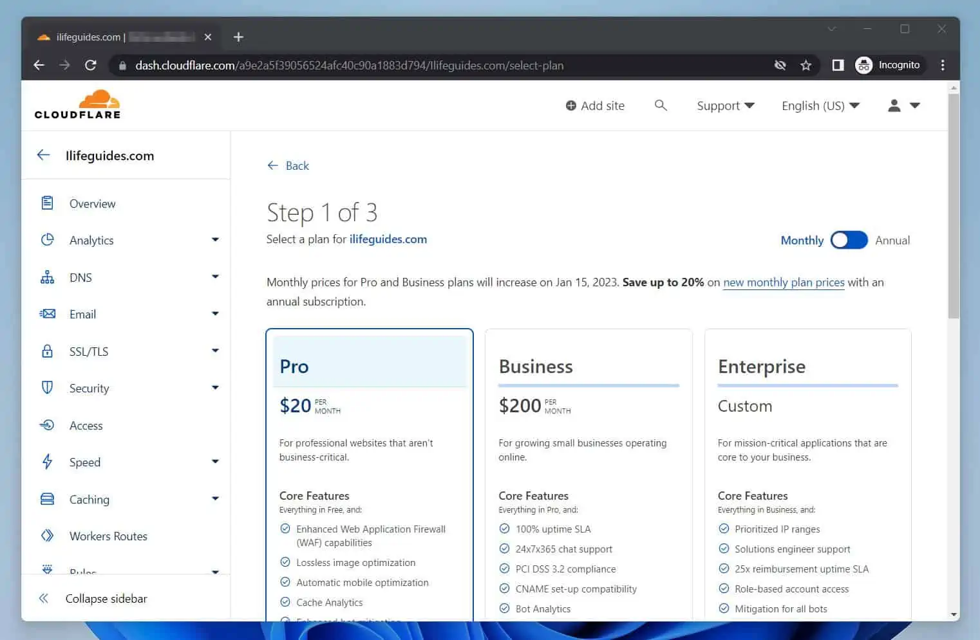The height and width of the screenshot is (640, 980).
Task: Open the new monthly plan prices link
Action: click(x=784, y=282)
